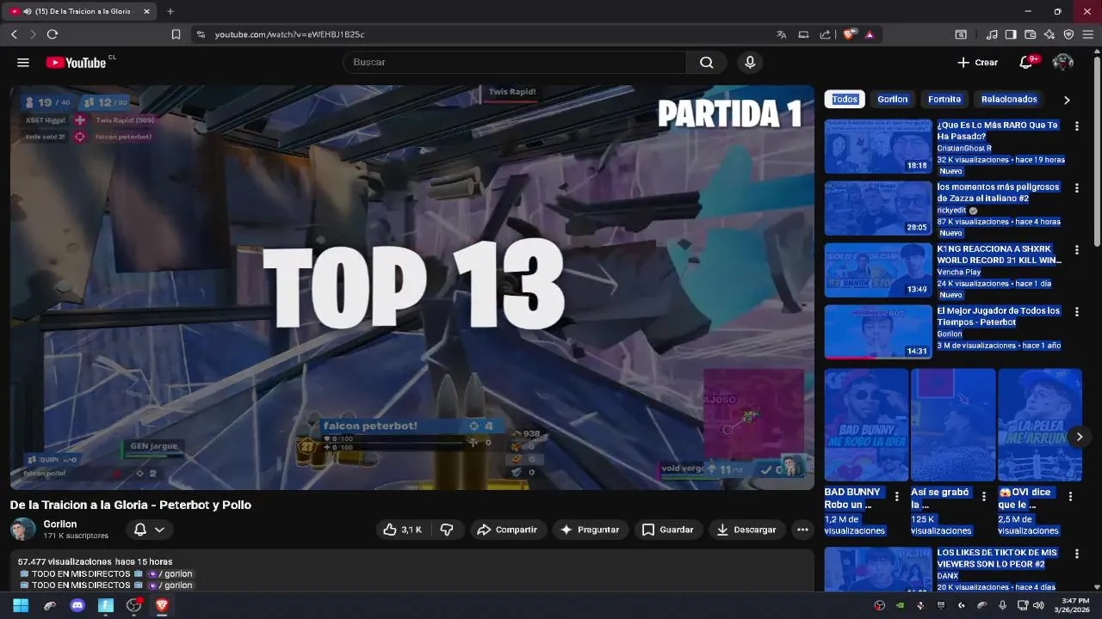Screen dimensions: 1102x619
Task: Show the Brave sidebar panel
Action: point(1011,34)
